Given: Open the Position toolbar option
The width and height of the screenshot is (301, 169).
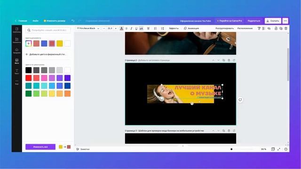Looking at the screenshot, I should click(x=245, y=28).
